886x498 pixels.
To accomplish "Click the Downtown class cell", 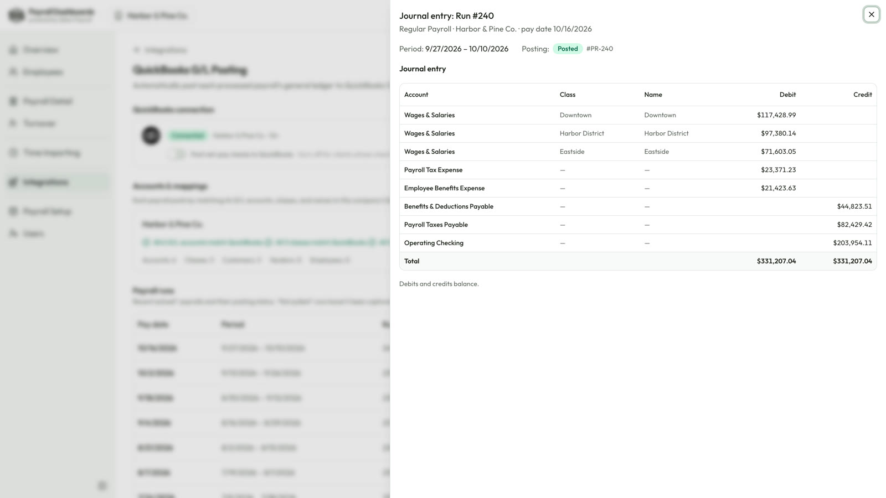I will pos(575,115).
